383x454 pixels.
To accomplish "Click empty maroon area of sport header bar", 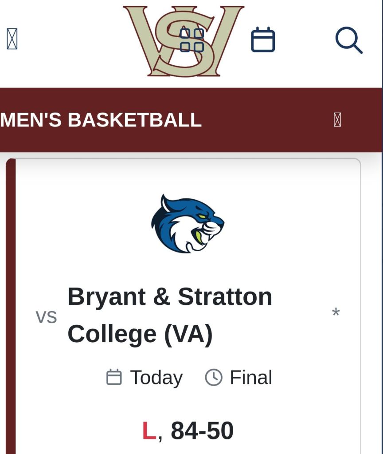I will 266,120.
